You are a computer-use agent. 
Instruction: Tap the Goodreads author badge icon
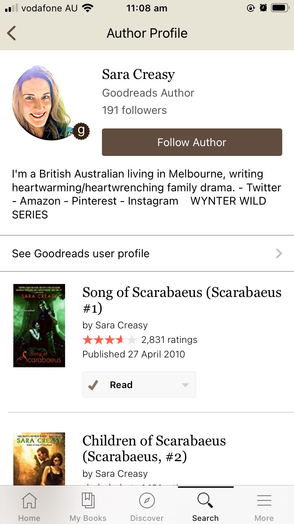point(81,131)
